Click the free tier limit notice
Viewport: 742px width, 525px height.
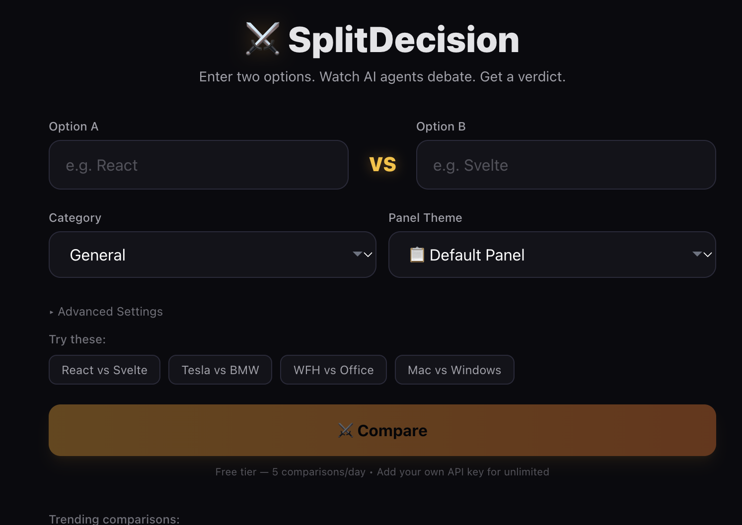290,472
